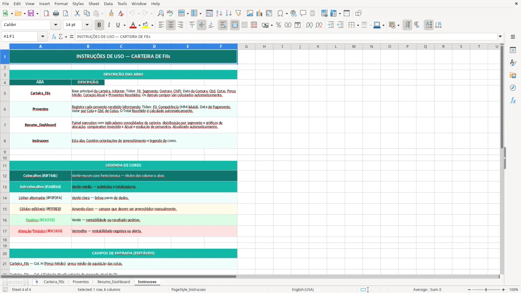The height and width of the screenshot is (293, 521).
Task: Open the Properties sidebar panel
Action: (513, 50)
